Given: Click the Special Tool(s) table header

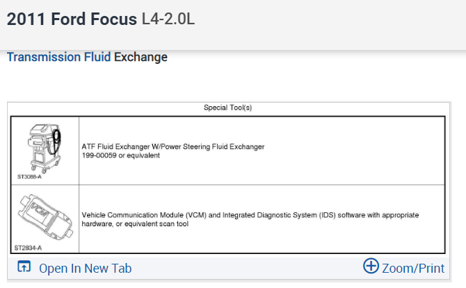Looking at the screenshot, I should pos(227,108).
